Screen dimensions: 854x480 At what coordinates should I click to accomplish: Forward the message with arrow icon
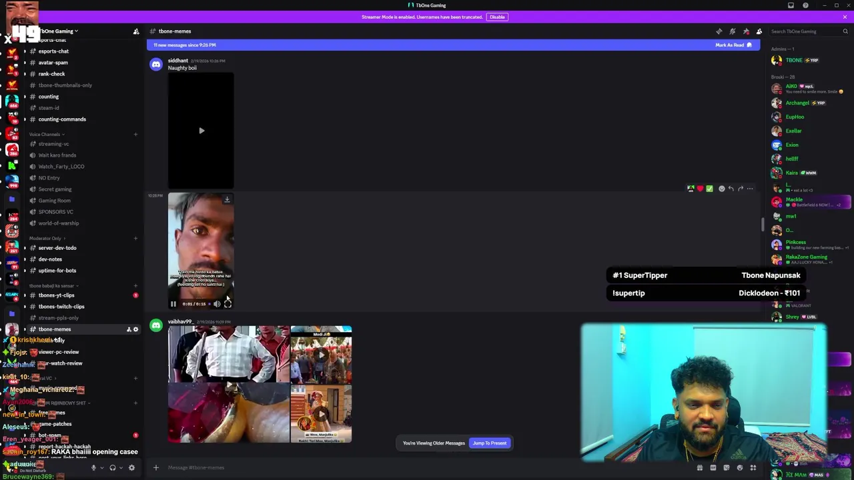click(x=740, y=189)
